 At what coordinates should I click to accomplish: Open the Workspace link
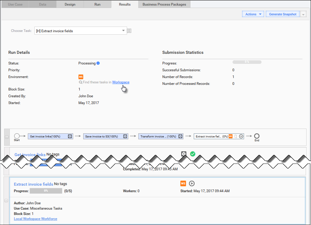(x=121, y=82)
